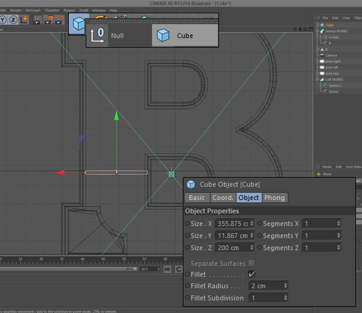Open Object Manager File menu
362x313 pixels.
[x=325, y=18]
